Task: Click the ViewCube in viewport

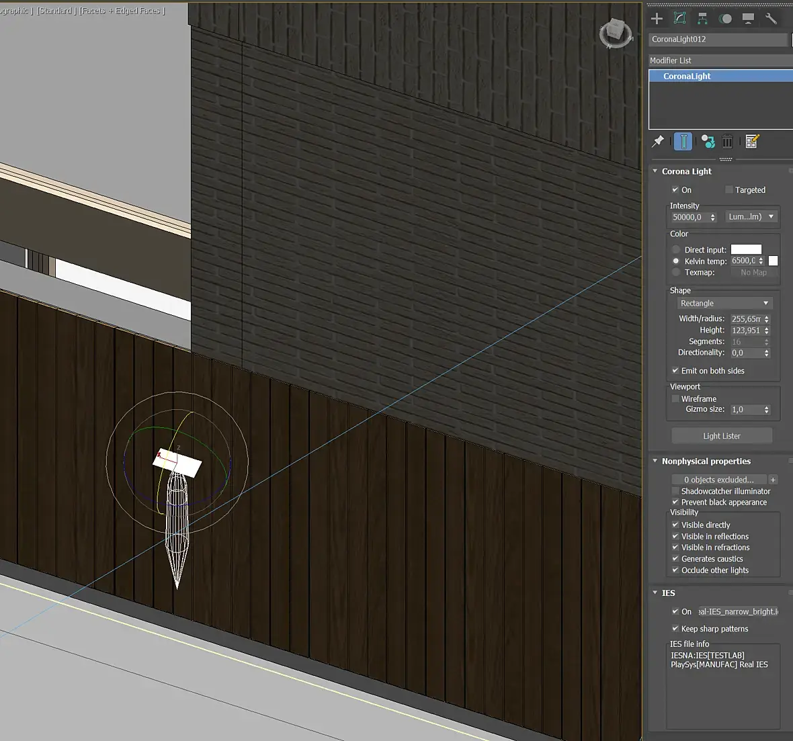Action: tap(616, 34)
